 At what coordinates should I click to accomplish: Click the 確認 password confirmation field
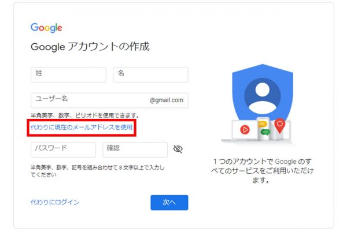[135, 149]
